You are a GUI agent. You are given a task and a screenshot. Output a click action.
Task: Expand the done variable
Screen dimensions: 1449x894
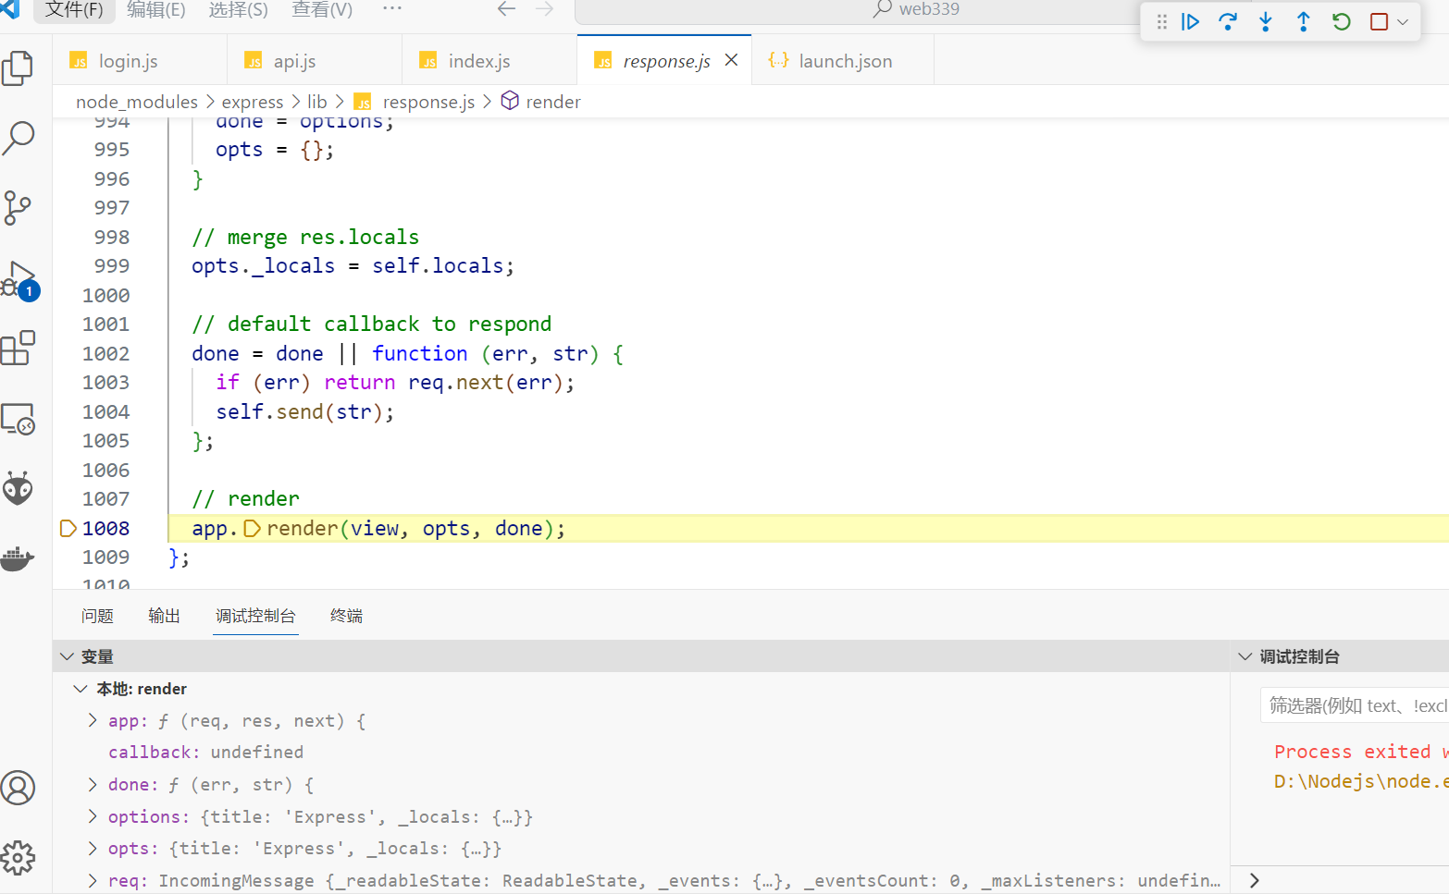[x=93, y=784]
